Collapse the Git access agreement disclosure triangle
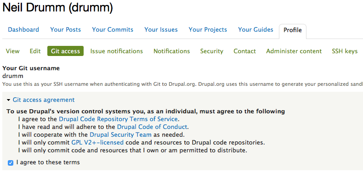The width and height of the screenshot is (363, 173). tap(9, 100)
